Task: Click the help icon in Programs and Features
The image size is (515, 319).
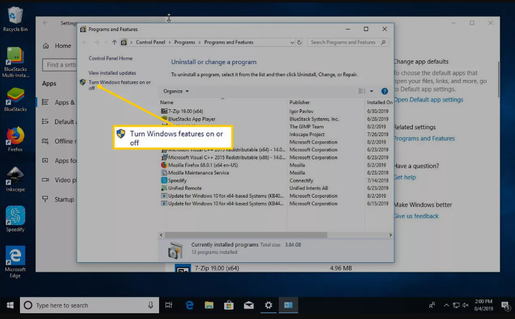Action: [x=385, y=91]
